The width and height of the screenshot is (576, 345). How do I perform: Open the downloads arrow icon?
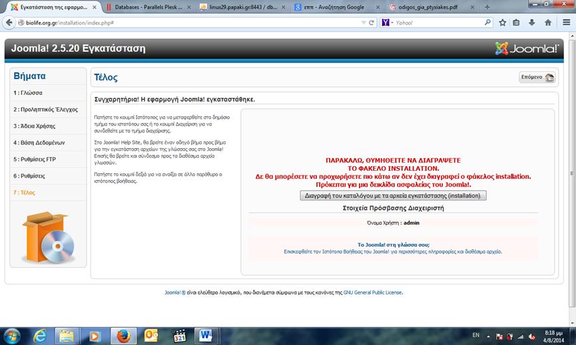point(531,23)
